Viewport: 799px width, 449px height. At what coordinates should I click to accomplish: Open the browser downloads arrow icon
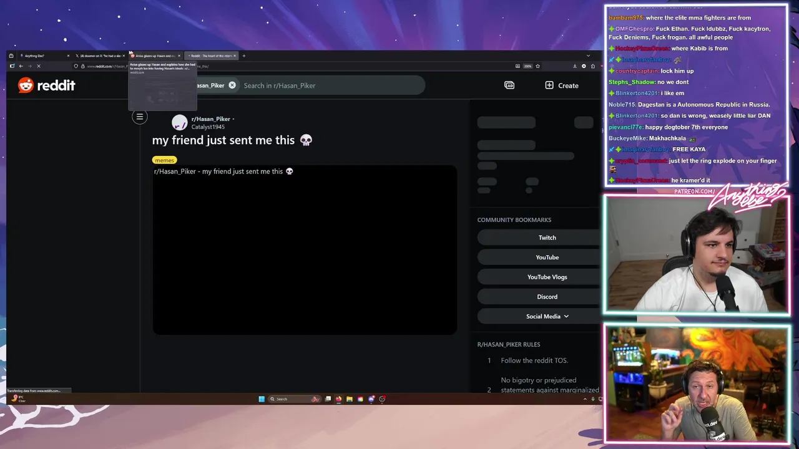coord(575,66)
